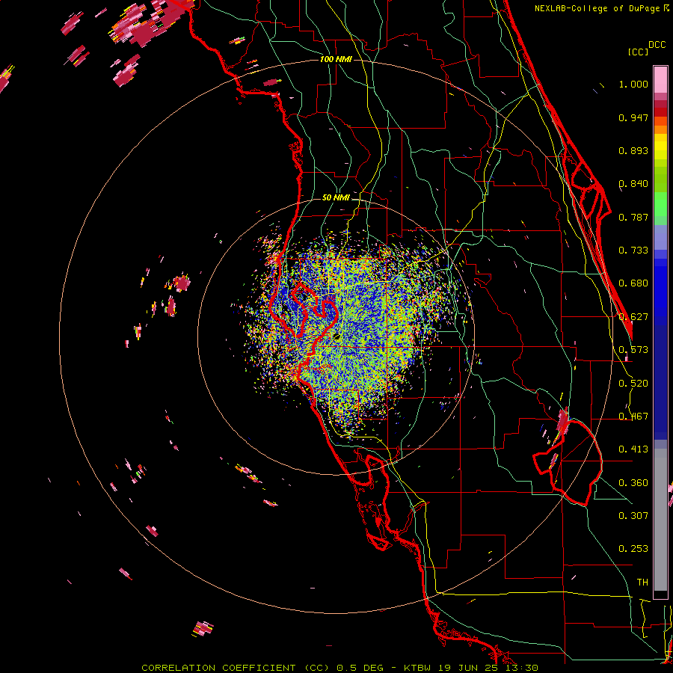673x673 pixels.
Task: Click the 0.360 scale value
Action: tap(633, 483)
